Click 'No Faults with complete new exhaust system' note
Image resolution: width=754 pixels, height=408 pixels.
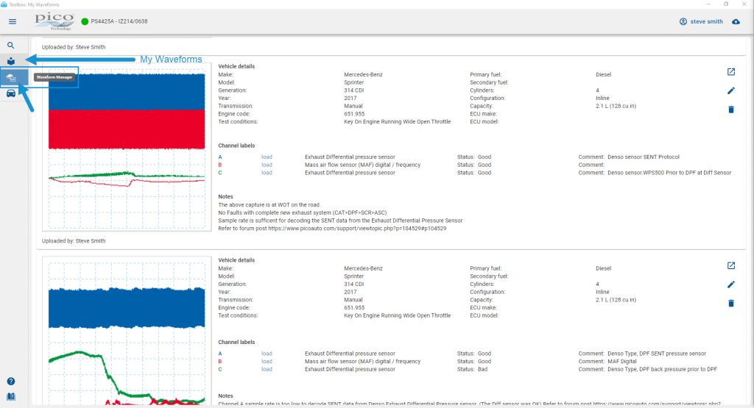(303, 212)
